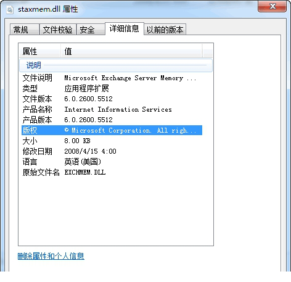The image size is (291, 282).
Task: Select the 文件说明 row
Action: click(x=112, y=78)
